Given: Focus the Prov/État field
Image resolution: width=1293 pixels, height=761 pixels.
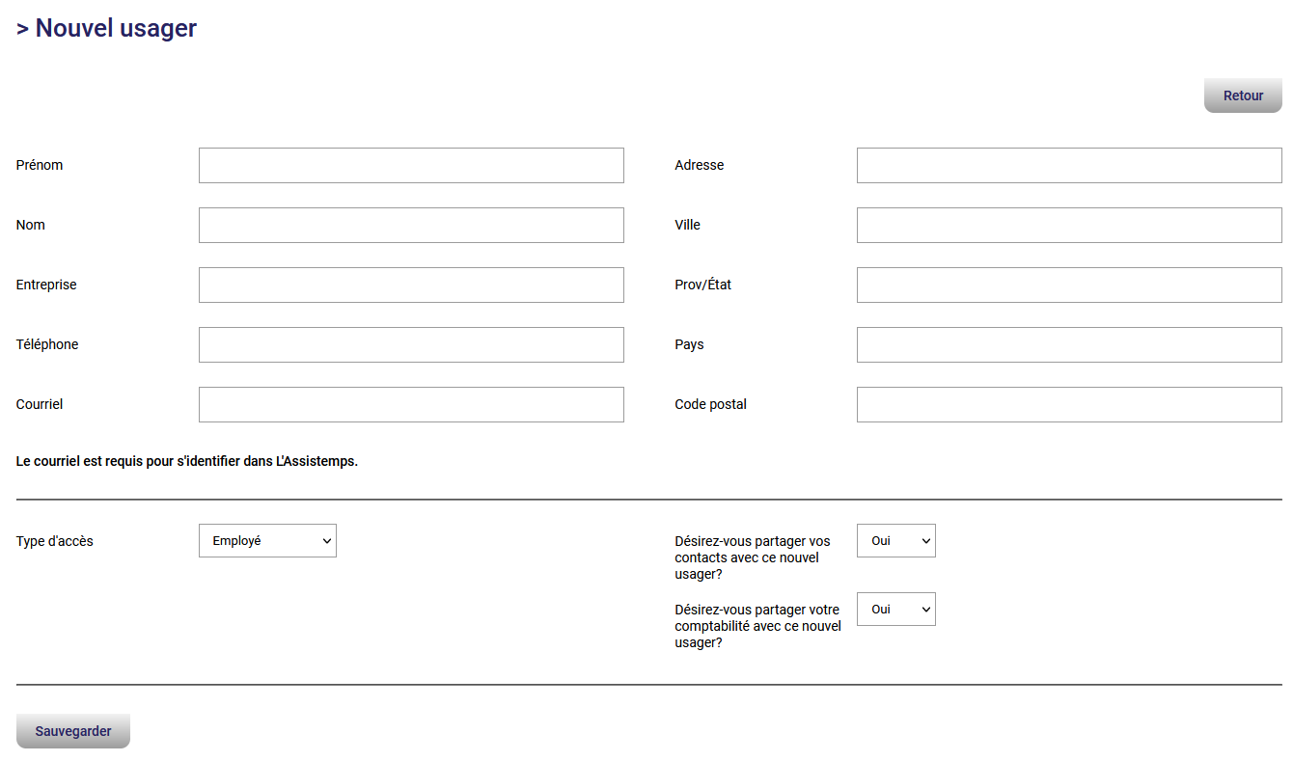Looking at the screenshot, I should (x=1069, y=285).
